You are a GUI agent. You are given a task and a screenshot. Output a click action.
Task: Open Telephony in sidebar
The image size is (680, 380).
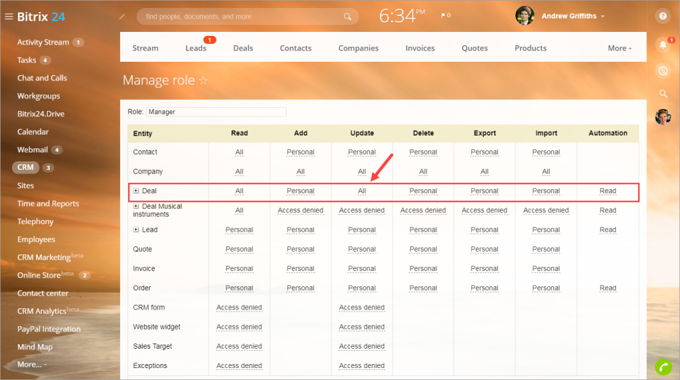(x=35, y=221)
